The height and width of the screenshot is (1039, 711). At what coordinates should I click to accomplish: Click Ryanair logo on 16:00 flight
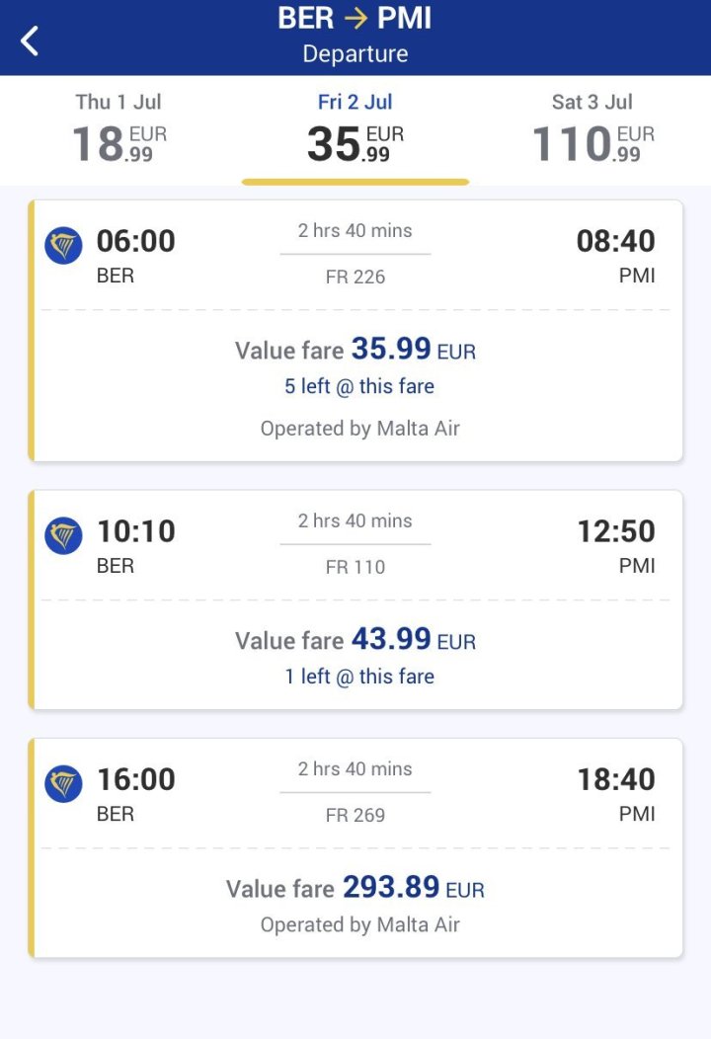tap(63, 783)
